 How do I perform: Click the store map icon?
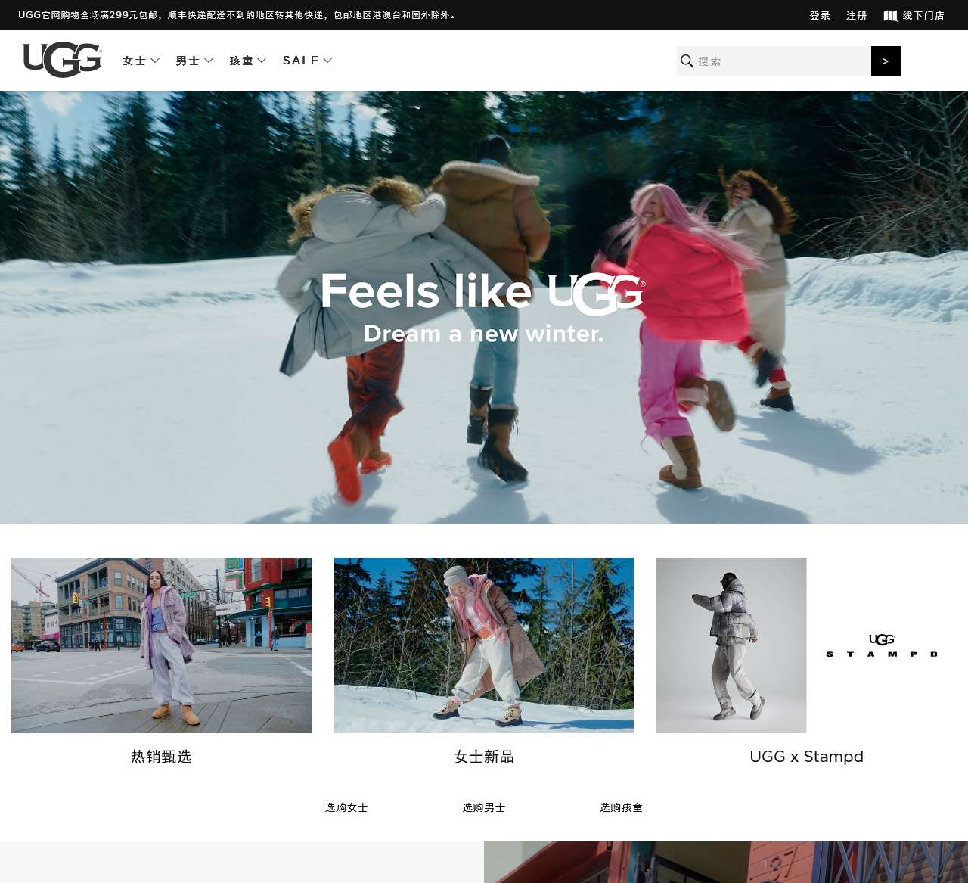pyautogui.click(x=890, y=15)
